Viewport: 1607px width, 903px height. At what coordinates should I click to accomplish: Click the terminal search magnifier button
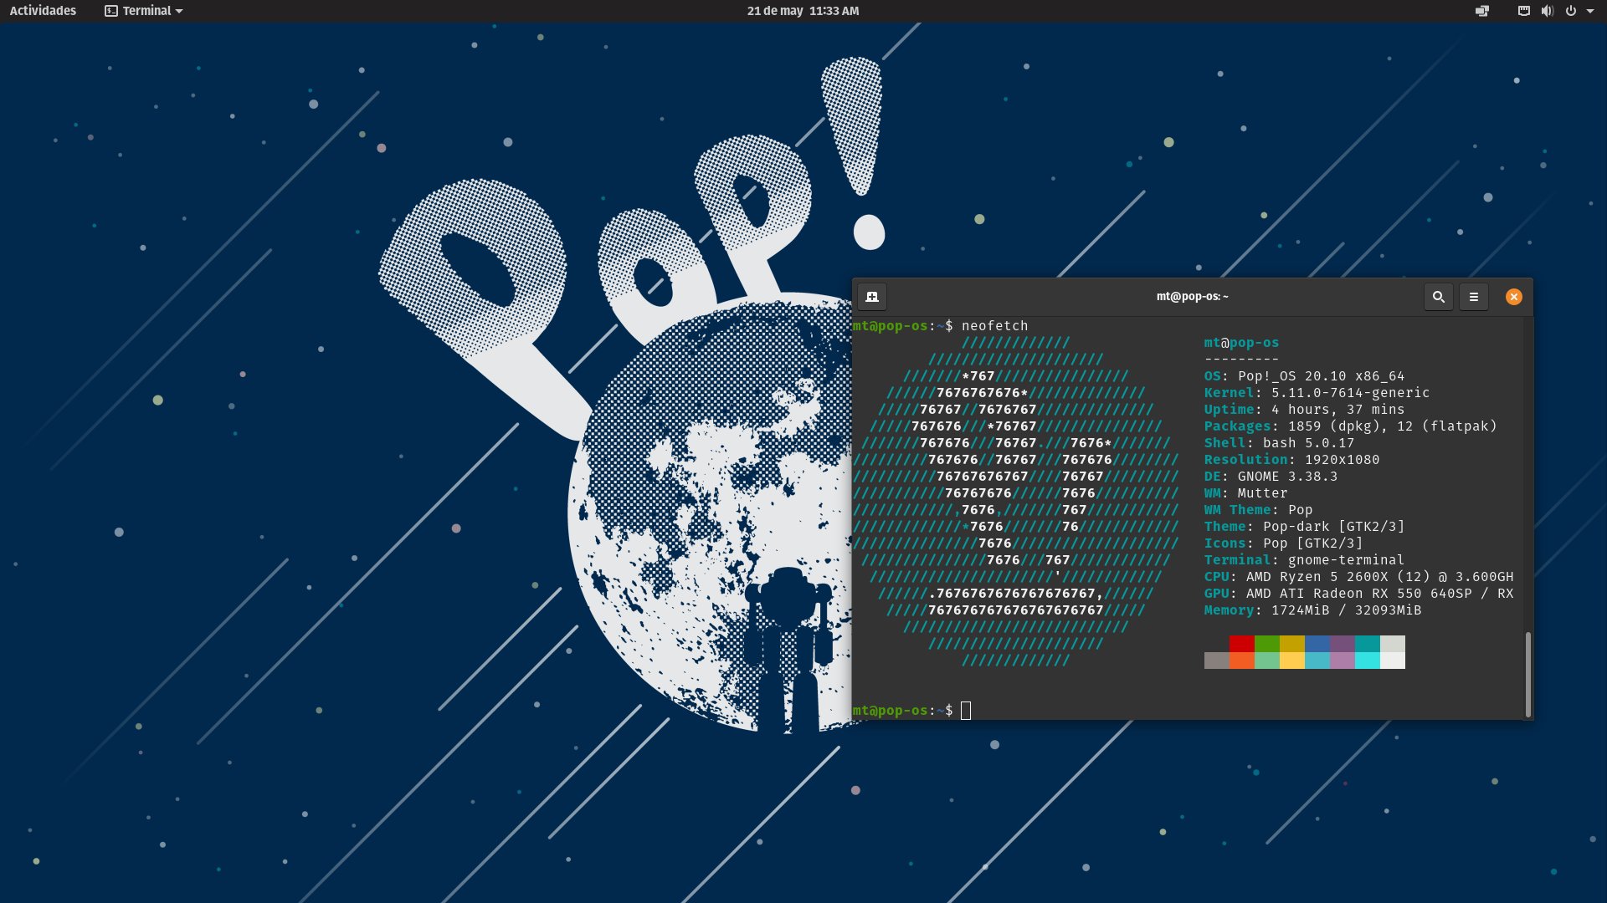tap(1438, 297)
